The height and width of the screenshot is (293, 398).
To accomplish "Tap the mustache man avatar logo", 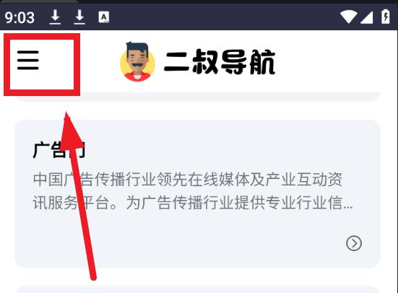I will [137, 61].
